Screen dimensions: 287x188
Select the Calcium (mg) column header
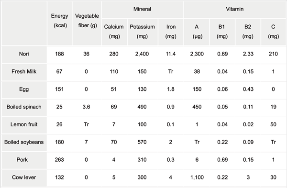pyautogui.click(x=114, y=32)
